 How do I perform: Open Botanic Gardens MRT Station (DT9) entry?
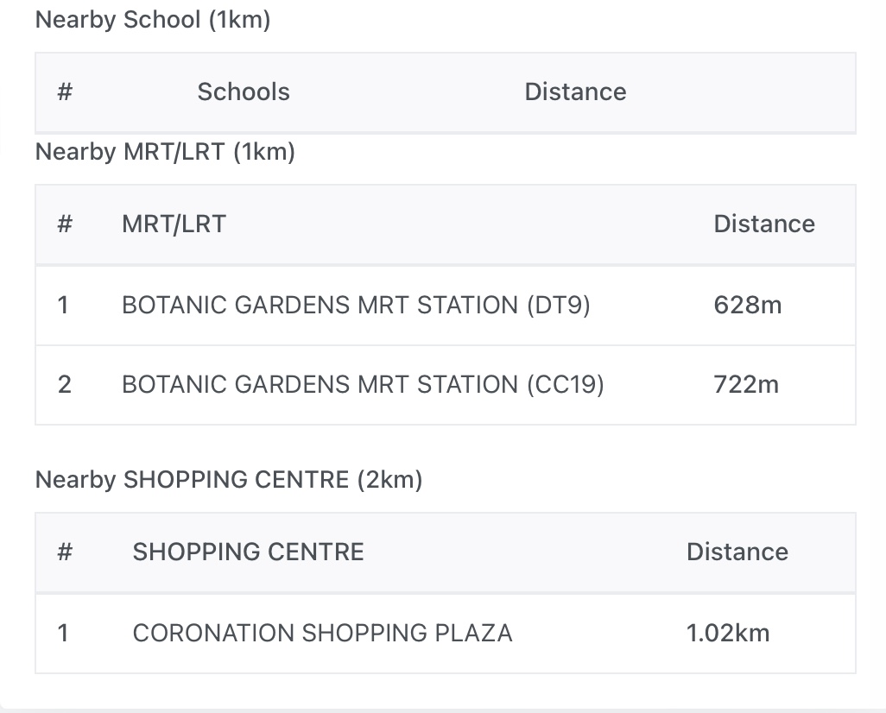[x=356, y=305]
